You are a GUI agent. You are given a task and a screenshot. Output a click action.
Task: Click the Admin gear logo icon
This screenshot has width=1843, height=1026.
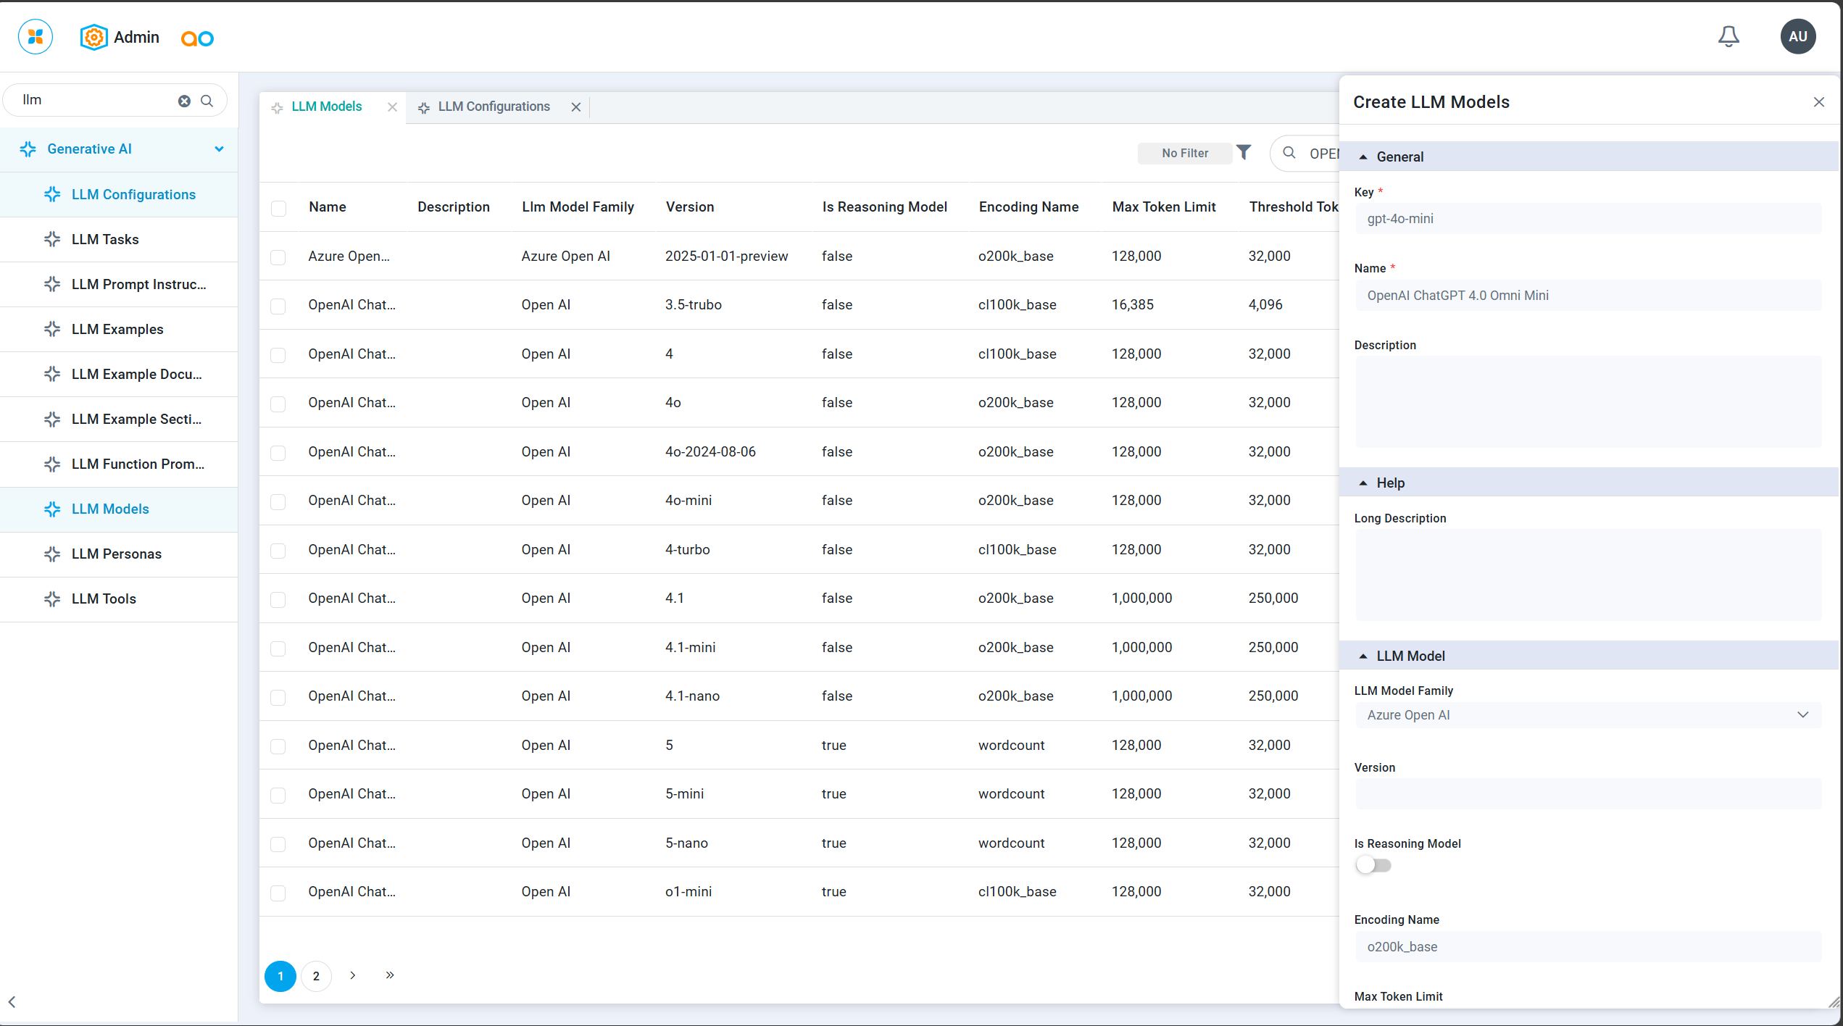coord(93,37)
